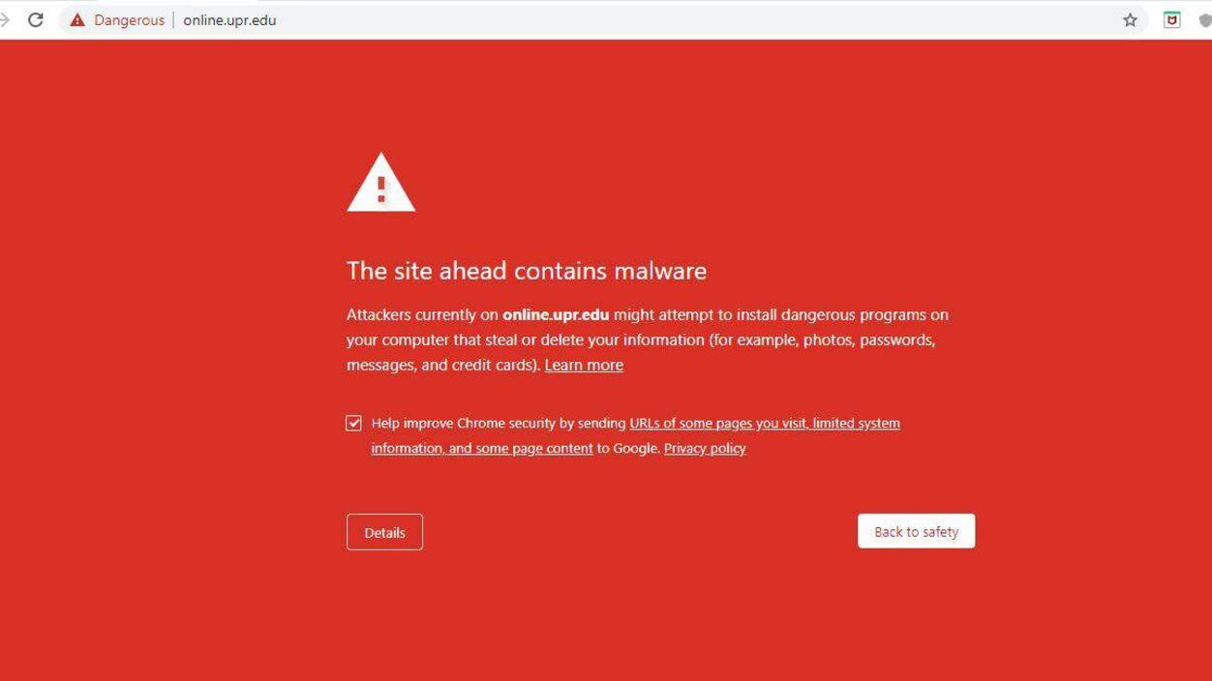Bookmark this page with the star icon
Screen dimensions: 1212x681
[1130, 19]
